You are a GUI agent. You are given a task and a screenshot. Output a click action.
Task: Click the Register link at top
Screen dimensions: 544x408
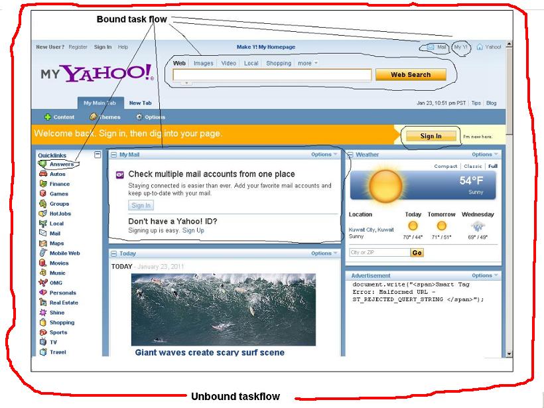click(x=78, y=47)
